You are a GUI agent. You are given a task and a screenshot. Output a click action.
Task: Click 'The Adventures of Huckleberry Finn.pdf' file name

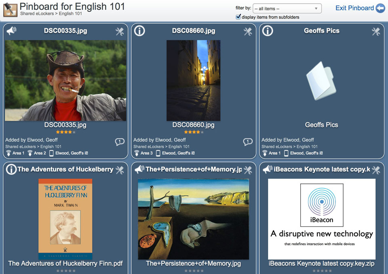(65, 263)
